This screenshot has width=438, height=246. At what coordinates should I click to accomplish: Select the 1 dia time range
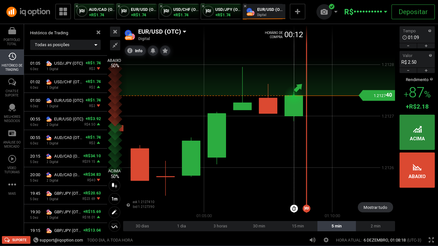tap(181, 226)
